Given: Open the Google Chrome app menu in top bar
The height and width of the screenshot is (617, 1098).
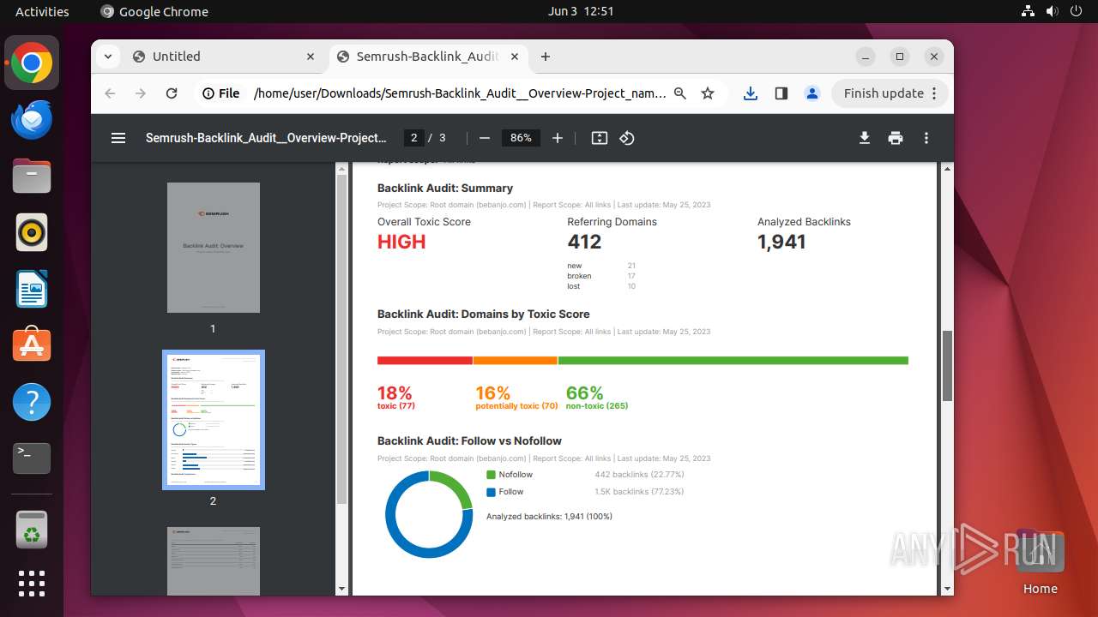Looking at the screenshot, I should coord(154,11).
